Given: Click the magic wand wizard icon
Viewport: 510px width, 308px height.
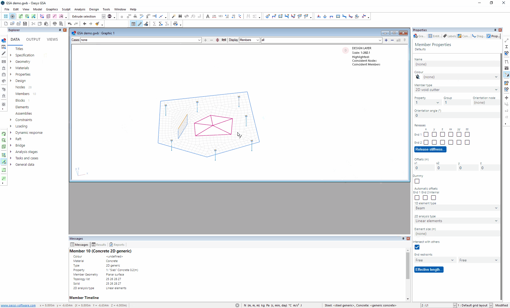Looking at the screenshot, I should pyautogui.click(x=174, y=16).
